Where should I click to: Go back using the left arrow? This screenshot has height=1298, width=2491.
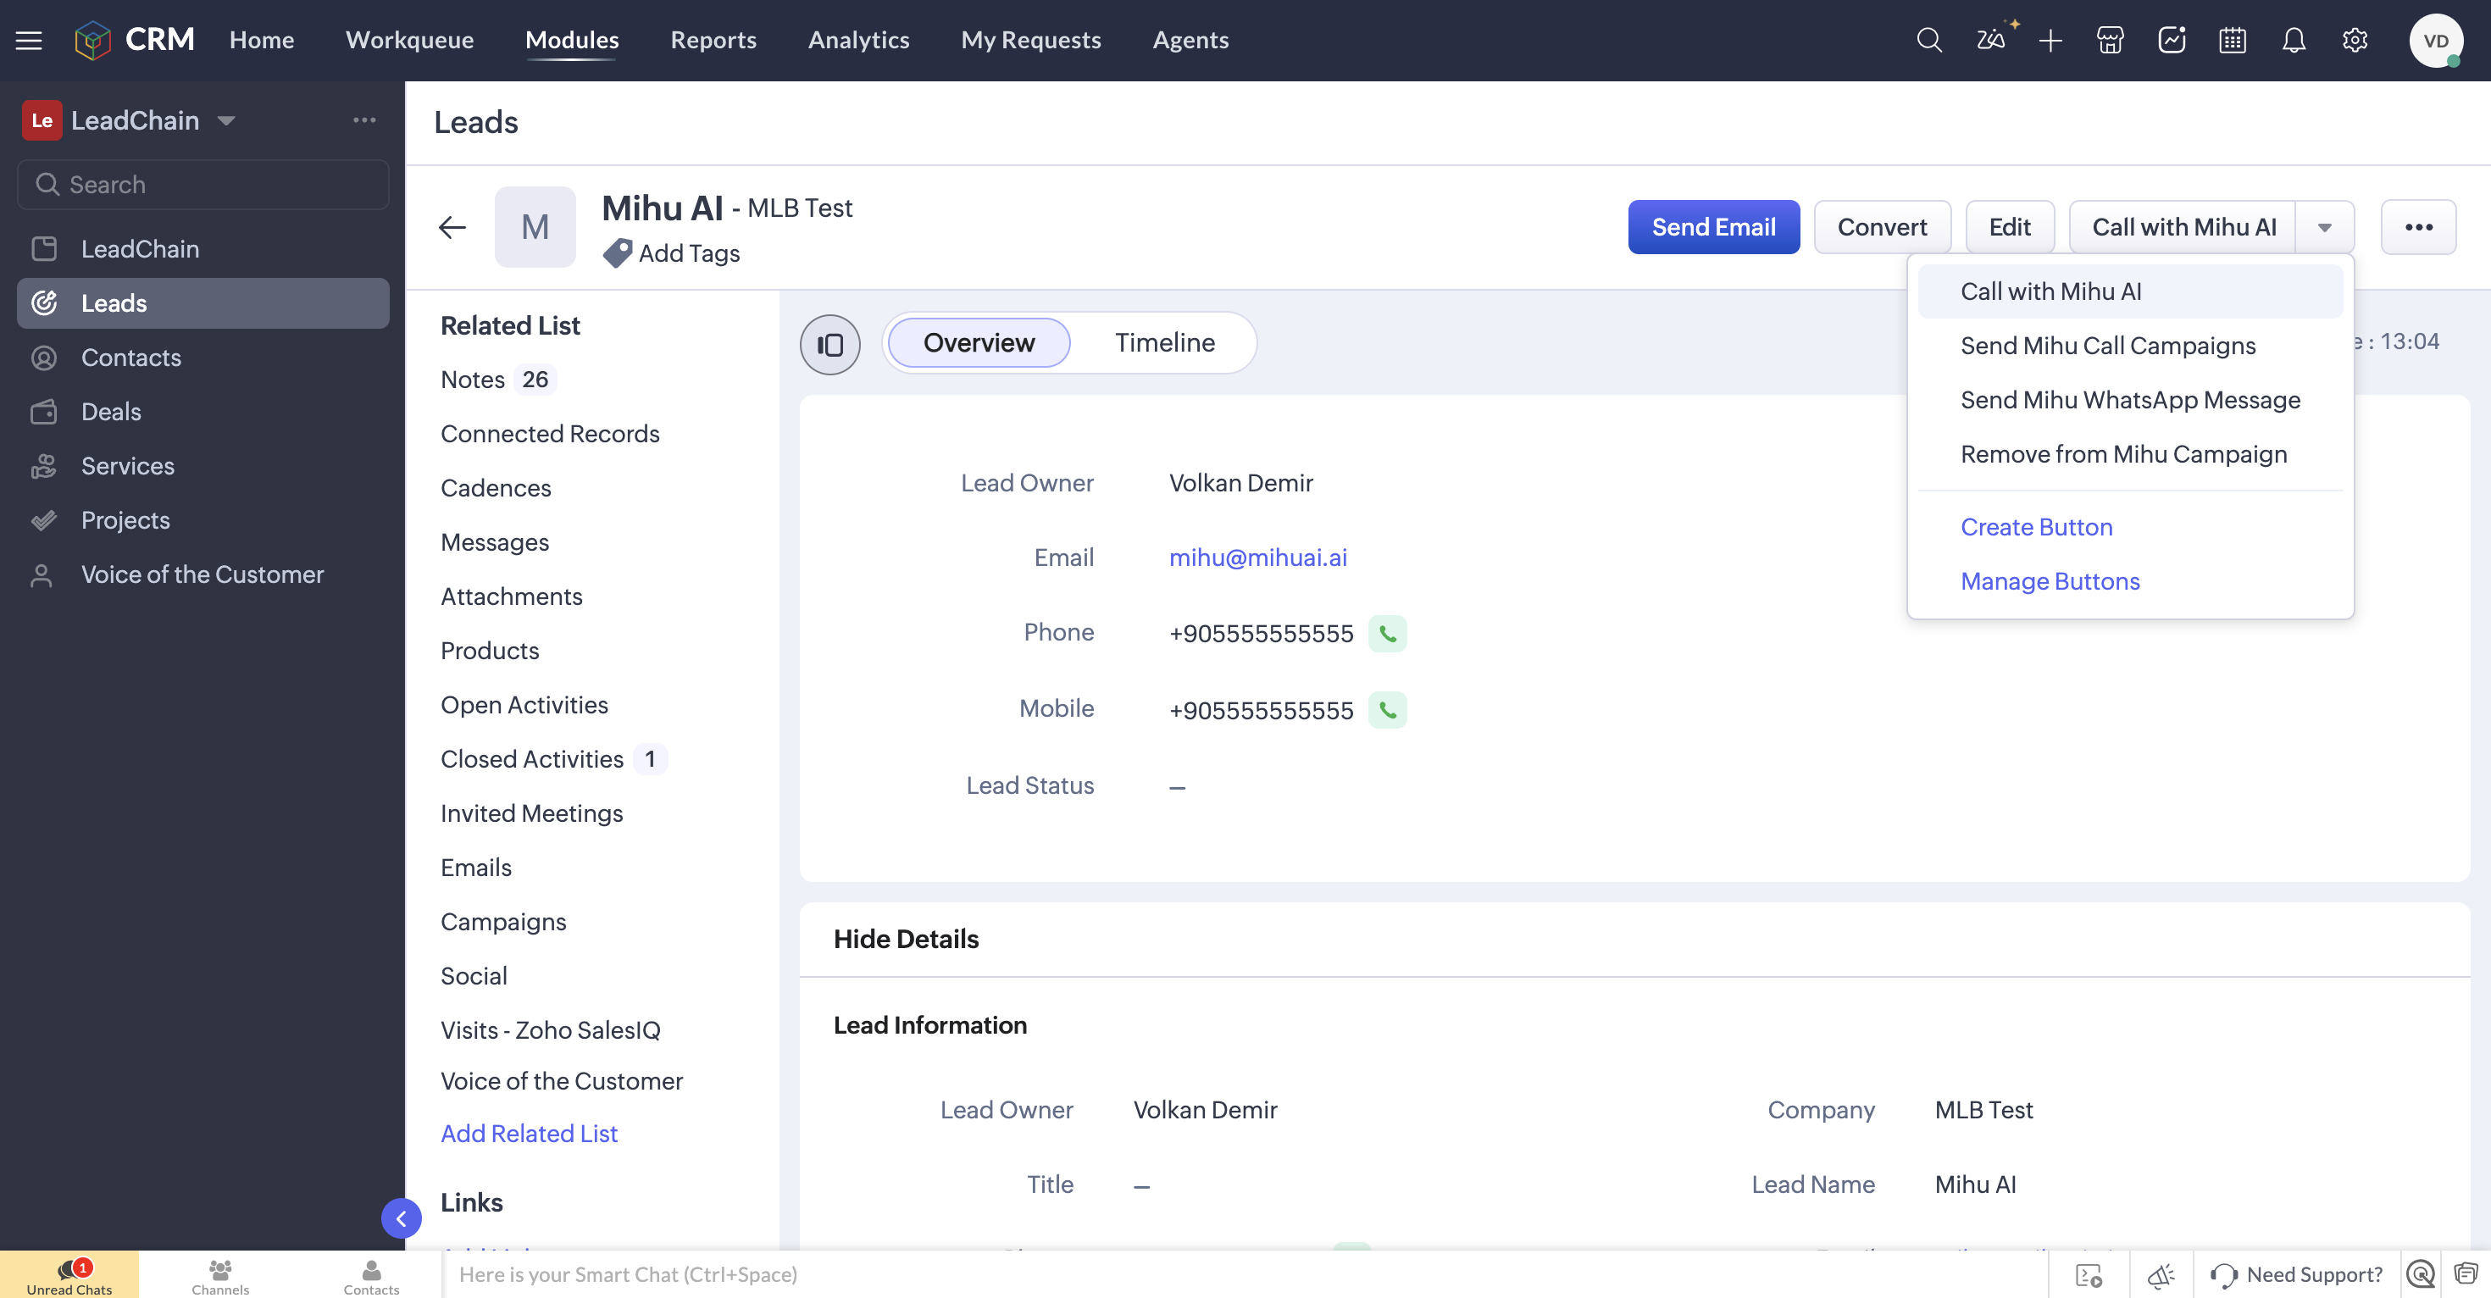tap(452, 227)
